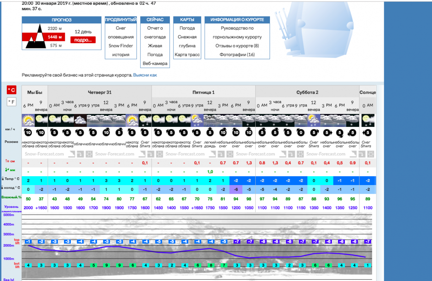The height and width of the screenshot is (281, 432).
Task: Open Отзывы о курорте (8) link
Action: coord(237,46)
